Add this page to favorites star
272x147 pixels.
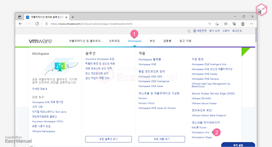[x=217, y=24]
